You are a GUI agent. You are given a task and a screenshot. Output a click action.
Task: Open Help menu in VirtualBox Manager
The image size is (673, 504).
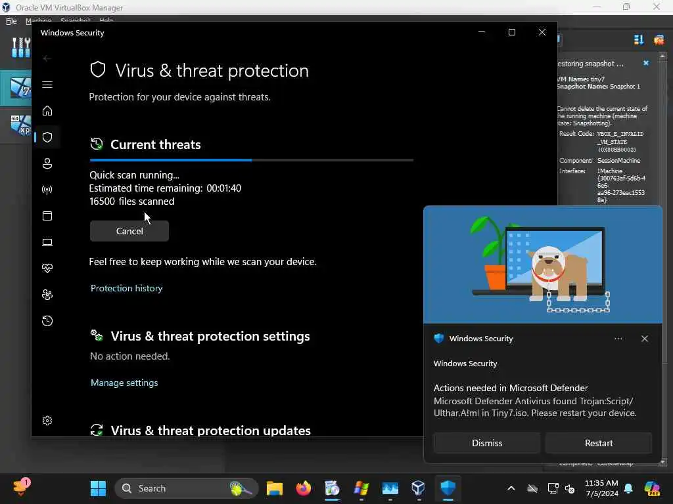pyautogui.click(x=106, y=20)
